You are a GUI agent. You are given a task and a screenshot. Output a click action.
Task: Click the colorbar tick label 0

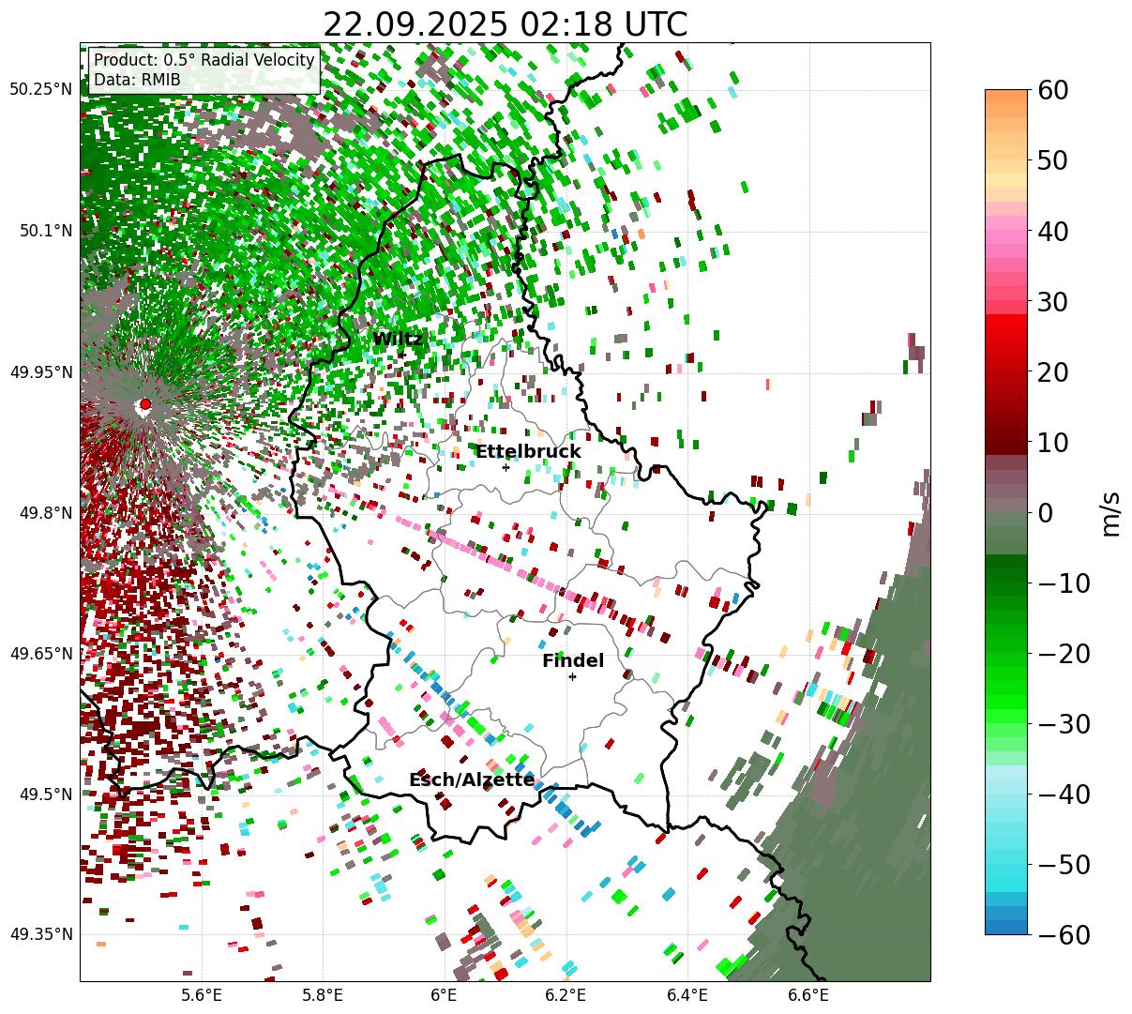1045,513
